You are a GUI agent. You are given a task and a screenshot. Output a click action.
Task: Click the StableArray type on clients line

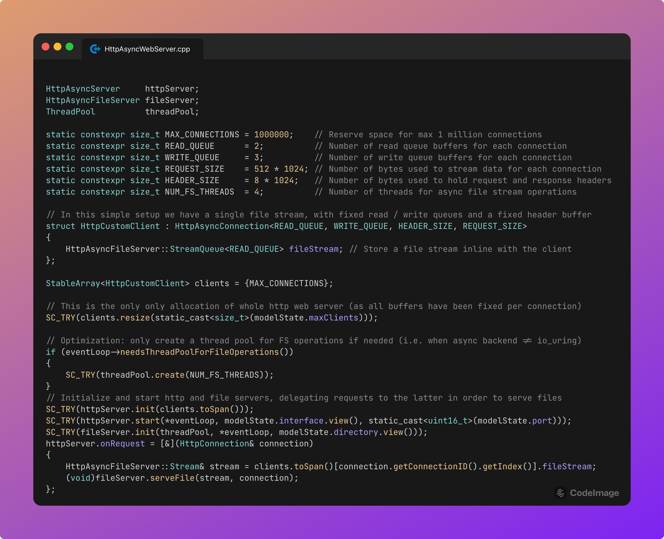73,283
